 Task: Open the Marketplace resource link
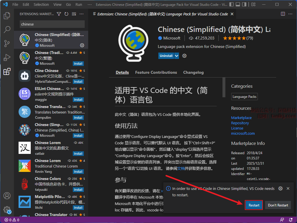coord(241,118)
